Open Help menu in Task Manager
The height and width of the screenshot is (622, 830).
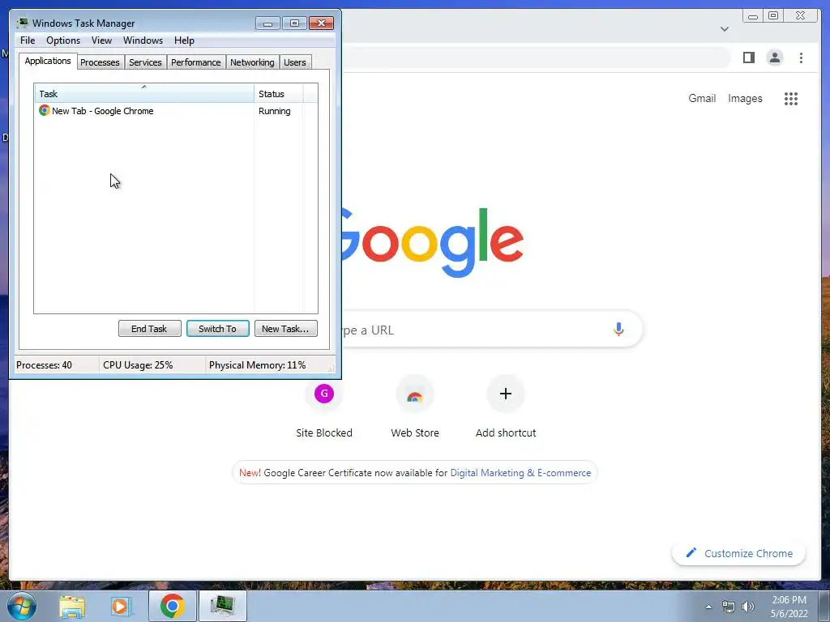[x=184, y=40]
